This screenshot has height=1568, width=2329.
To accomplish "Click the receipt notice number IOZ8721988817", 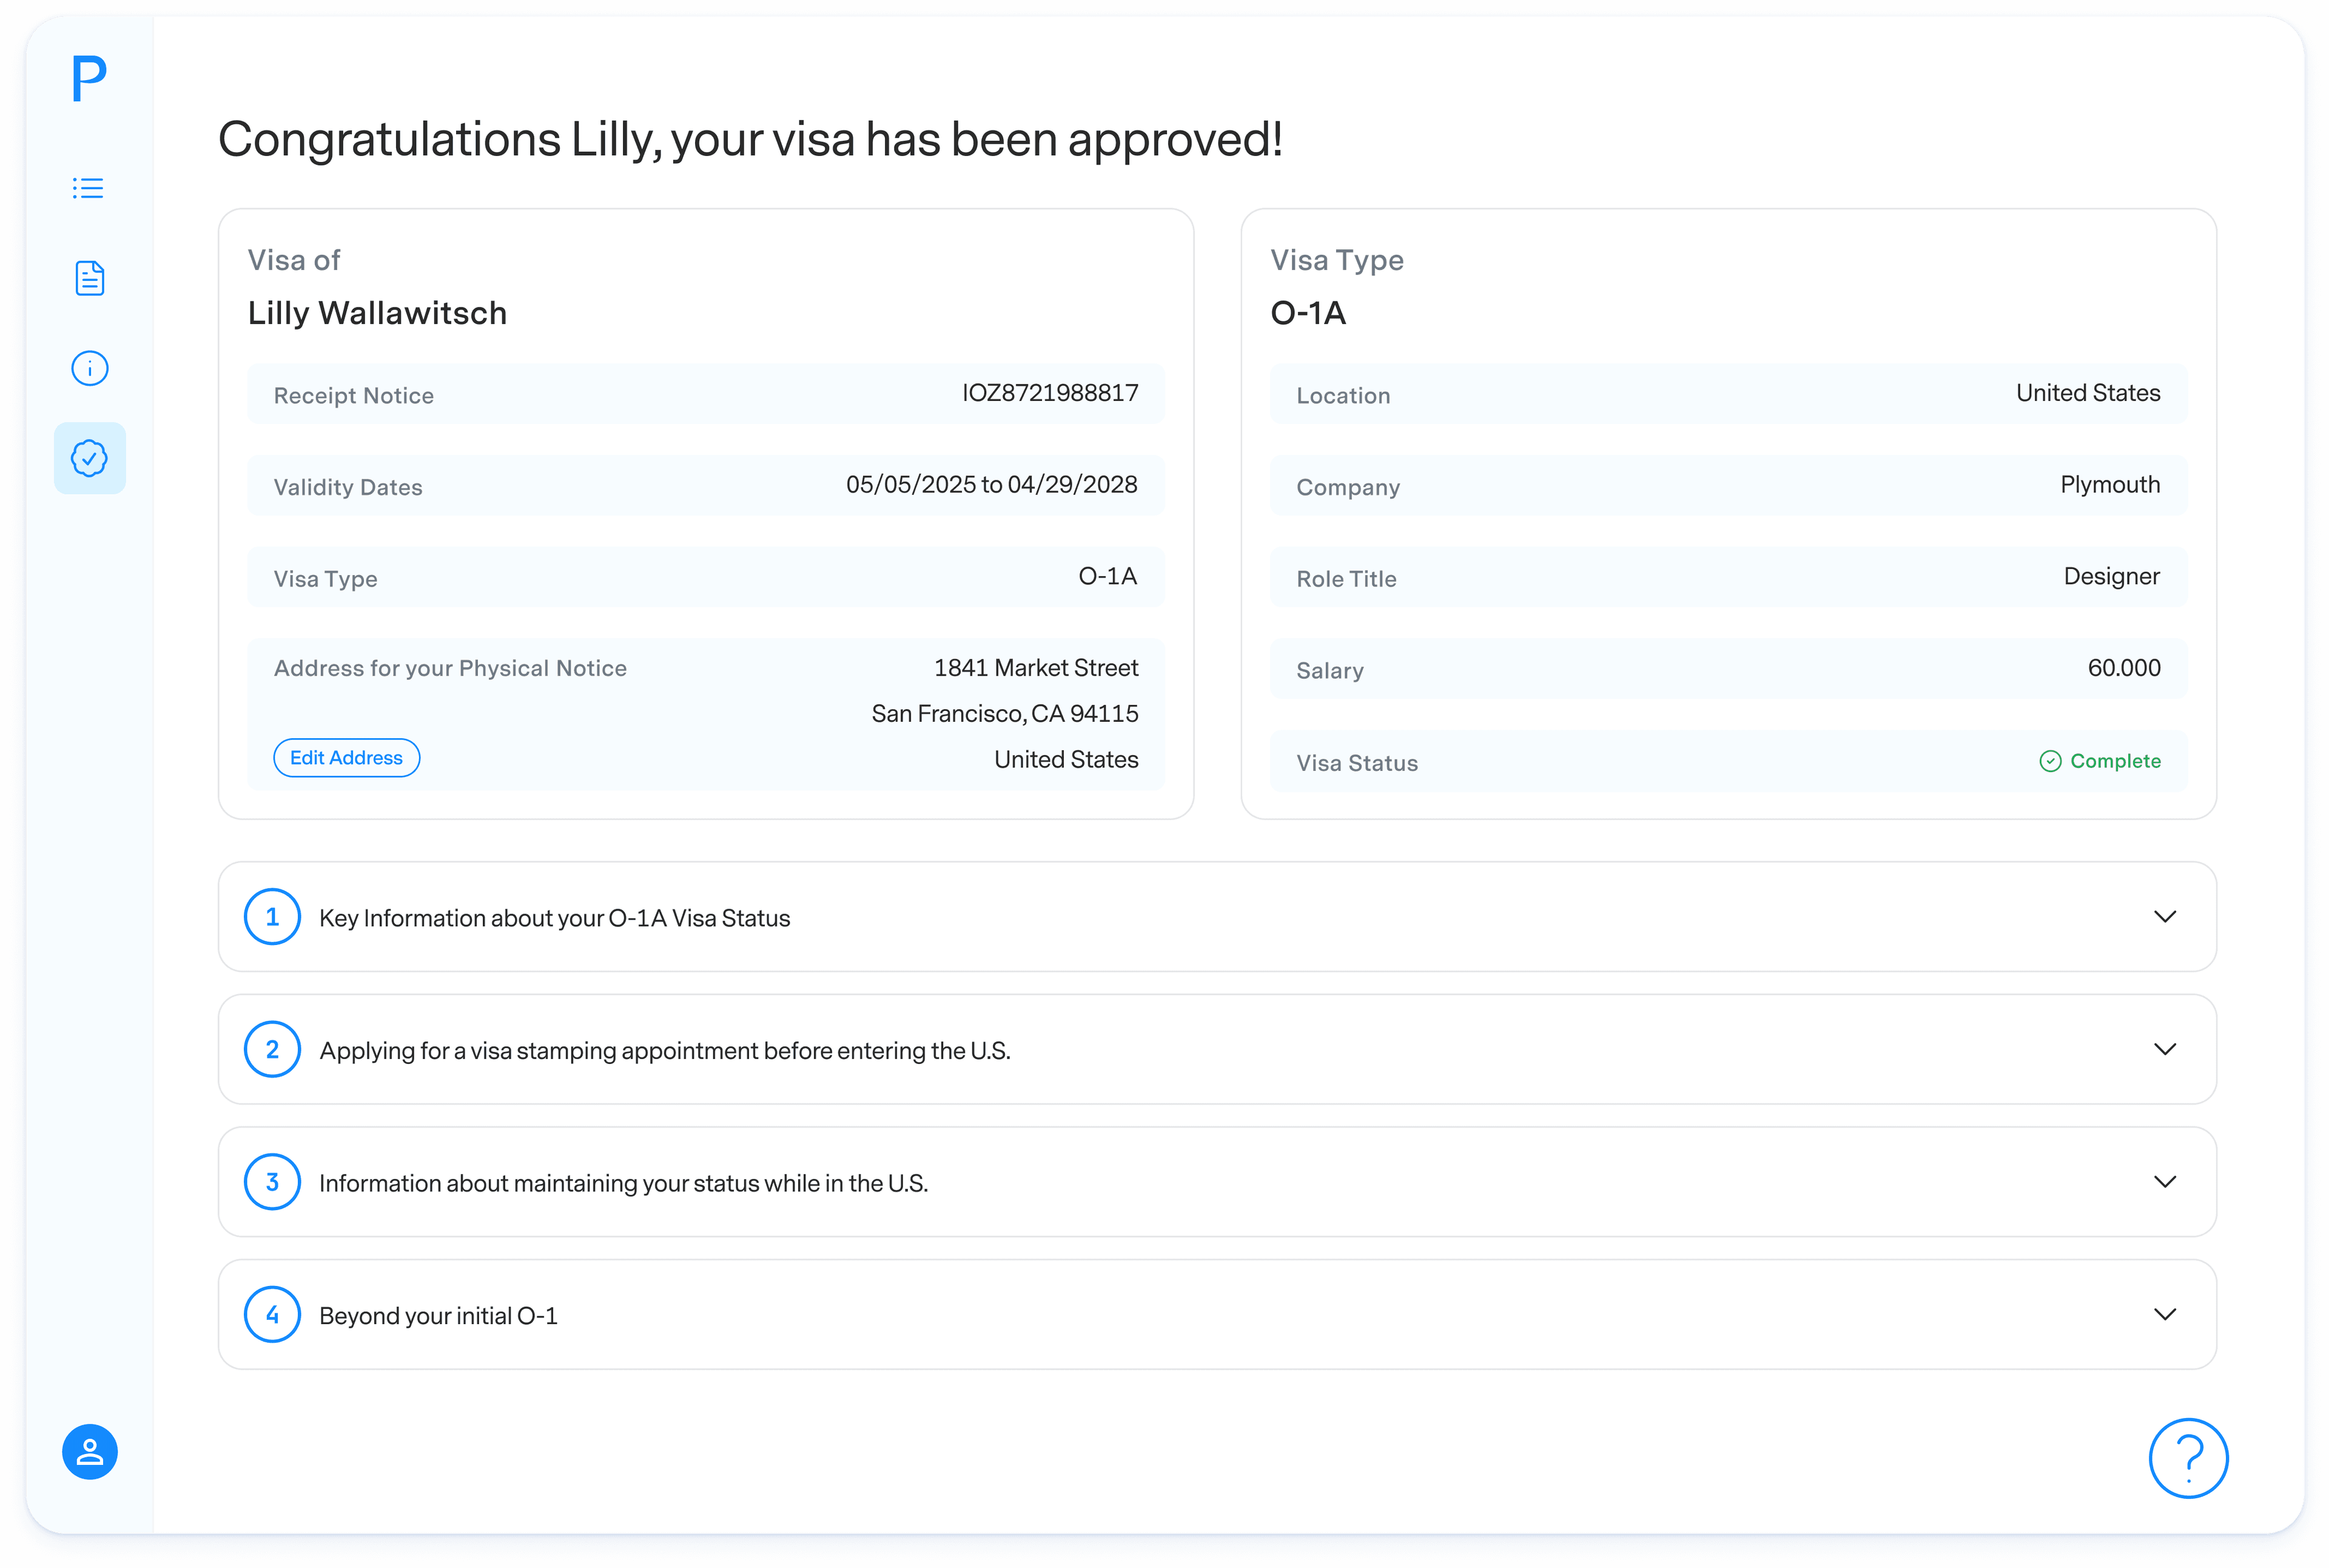I will (x=1049, y=393).
